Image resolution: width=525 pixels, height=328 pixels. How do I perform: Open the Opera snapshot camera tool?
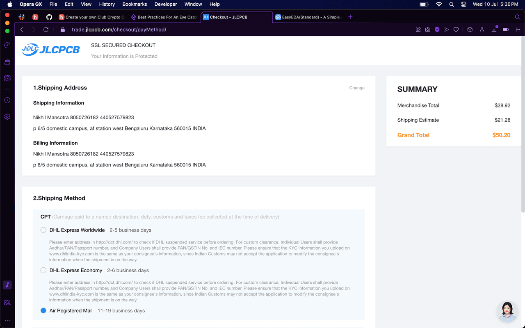(x=428, y=30)
